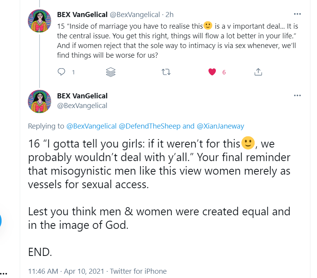Open the more options menu on tweet 16
Image resolution: width=317 pixels, height=278 pixels.
297,95
